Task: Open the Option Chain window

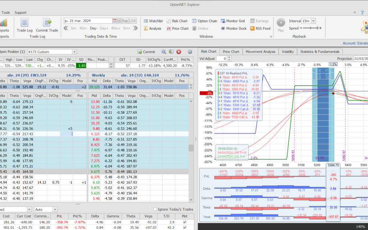Action: (x=204, y=21)
